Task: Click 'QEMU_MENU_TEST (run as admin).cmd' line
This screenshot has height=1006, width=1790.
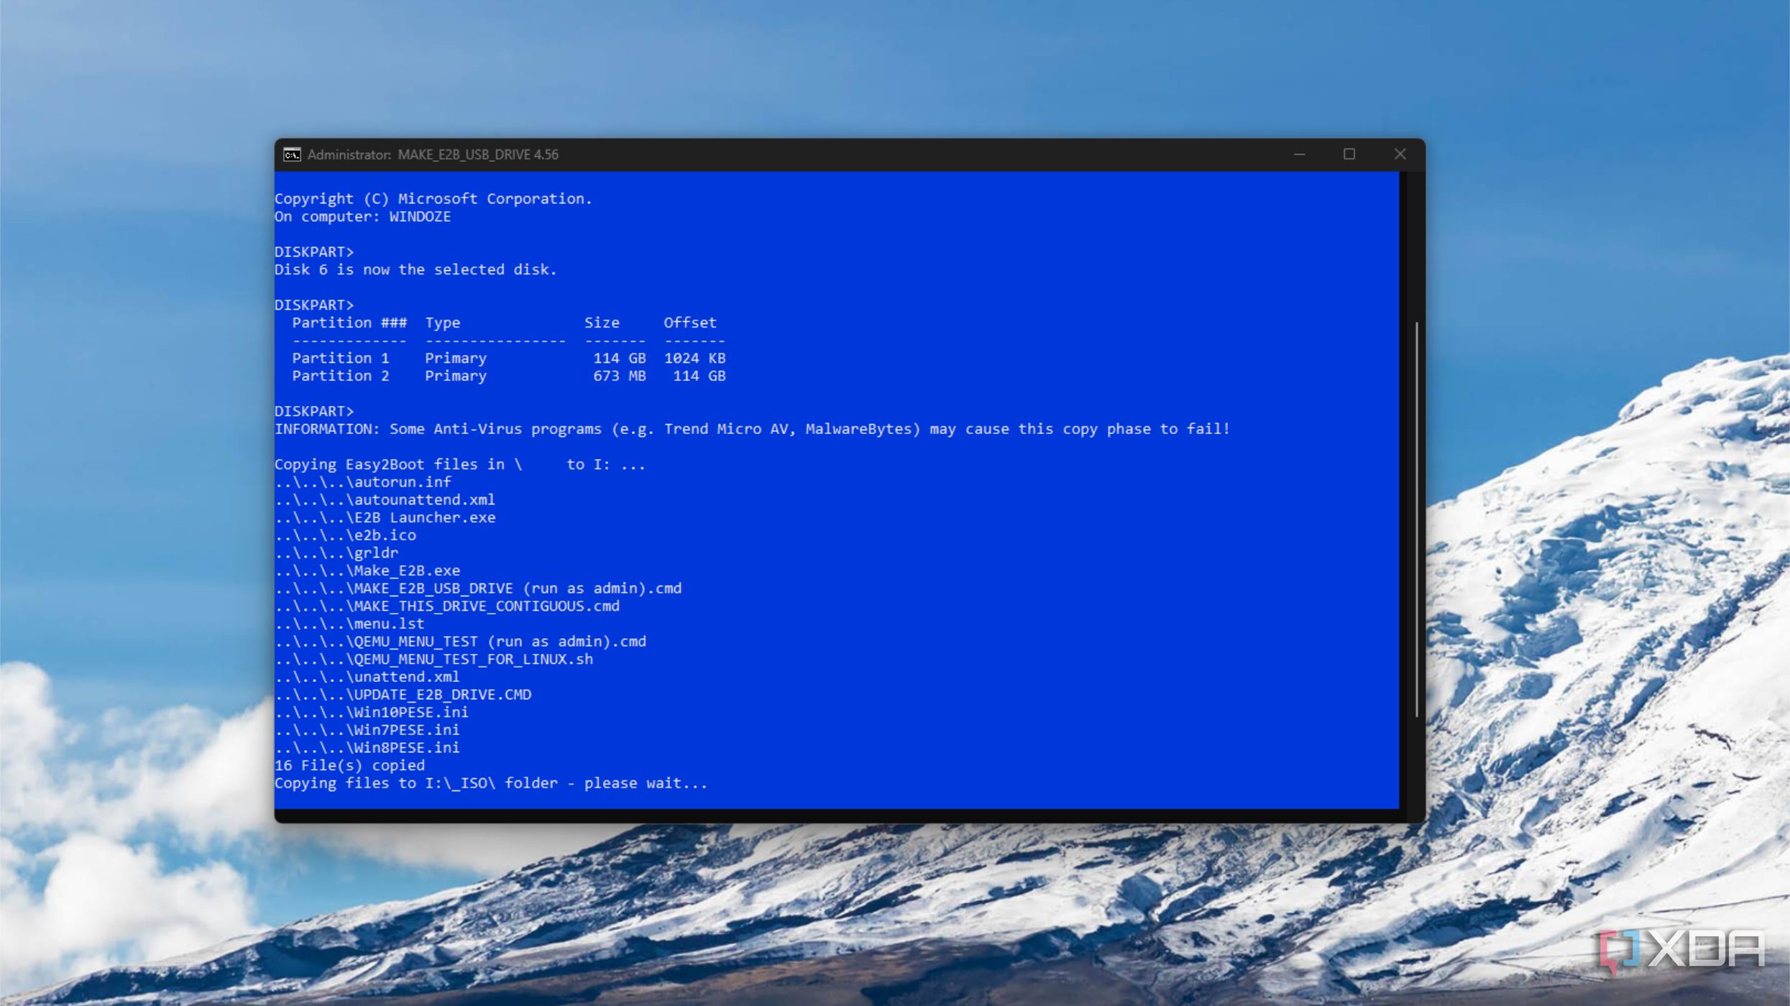Action: [x=460, y=642]
